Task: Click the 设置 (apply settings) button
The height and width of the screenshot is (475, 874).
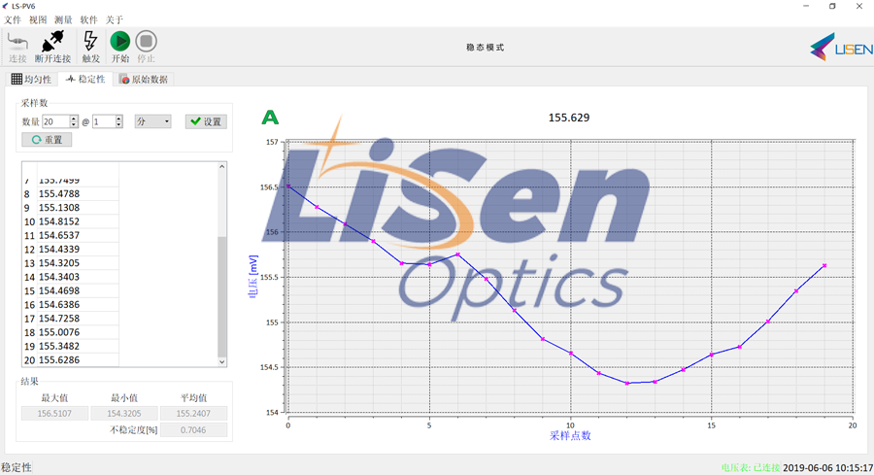Action: pyautogui.click(x=206, y=121)
